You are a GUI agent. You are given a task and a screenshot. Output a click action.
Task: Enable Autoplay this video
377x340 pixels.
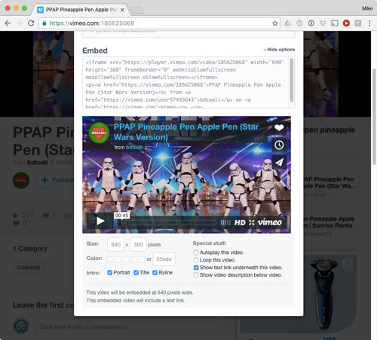point(196,253)
